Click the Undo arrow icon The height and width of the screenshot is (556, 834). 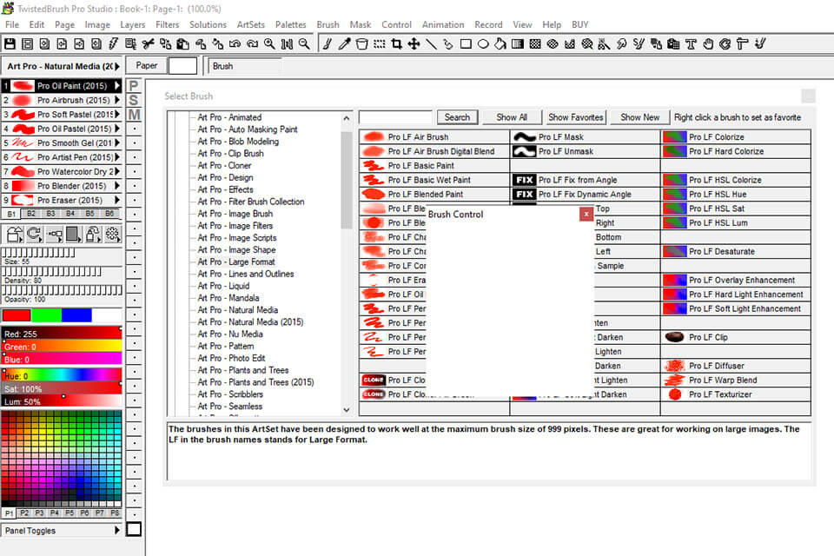tap(235, 44)
